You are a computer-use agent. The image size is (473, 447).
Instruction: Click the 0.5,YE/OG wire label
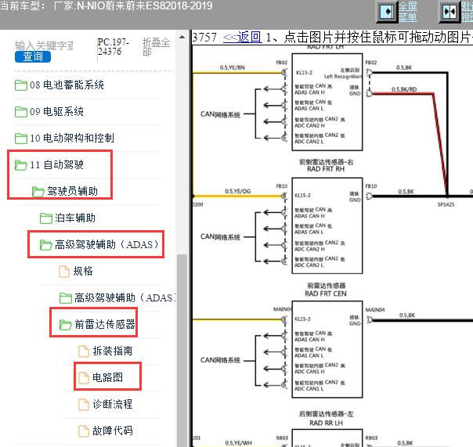(238, 191)
